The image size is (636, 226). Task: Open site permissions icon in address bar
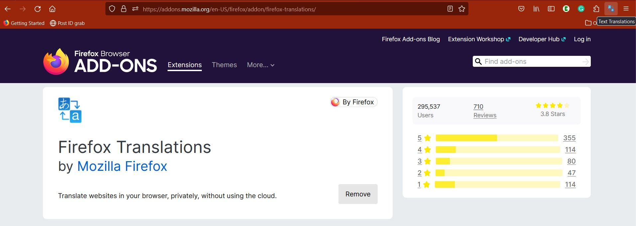[135, 9]
